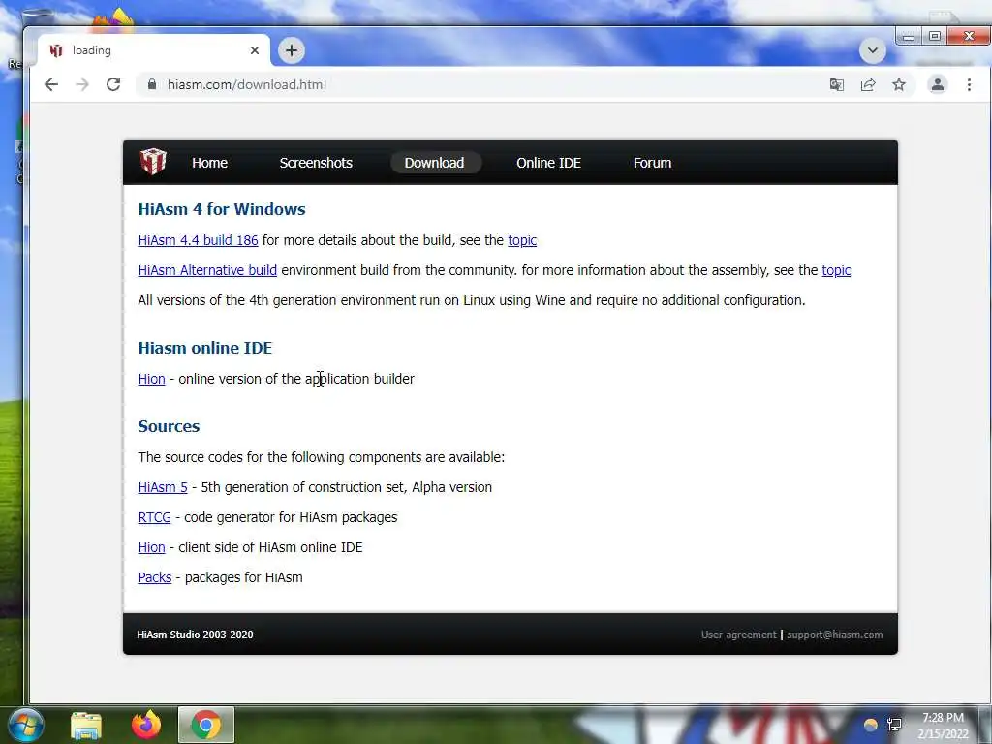Close the loading tab

[255, 50]
